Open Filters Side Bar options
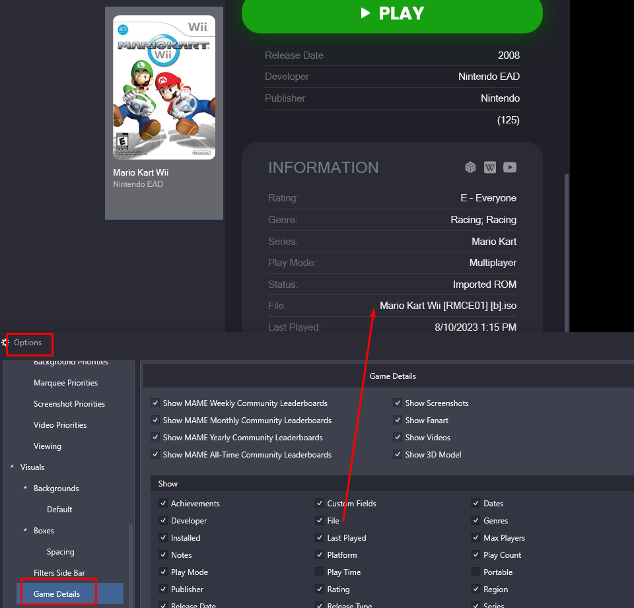634x608 pixels. pos(59,573)
